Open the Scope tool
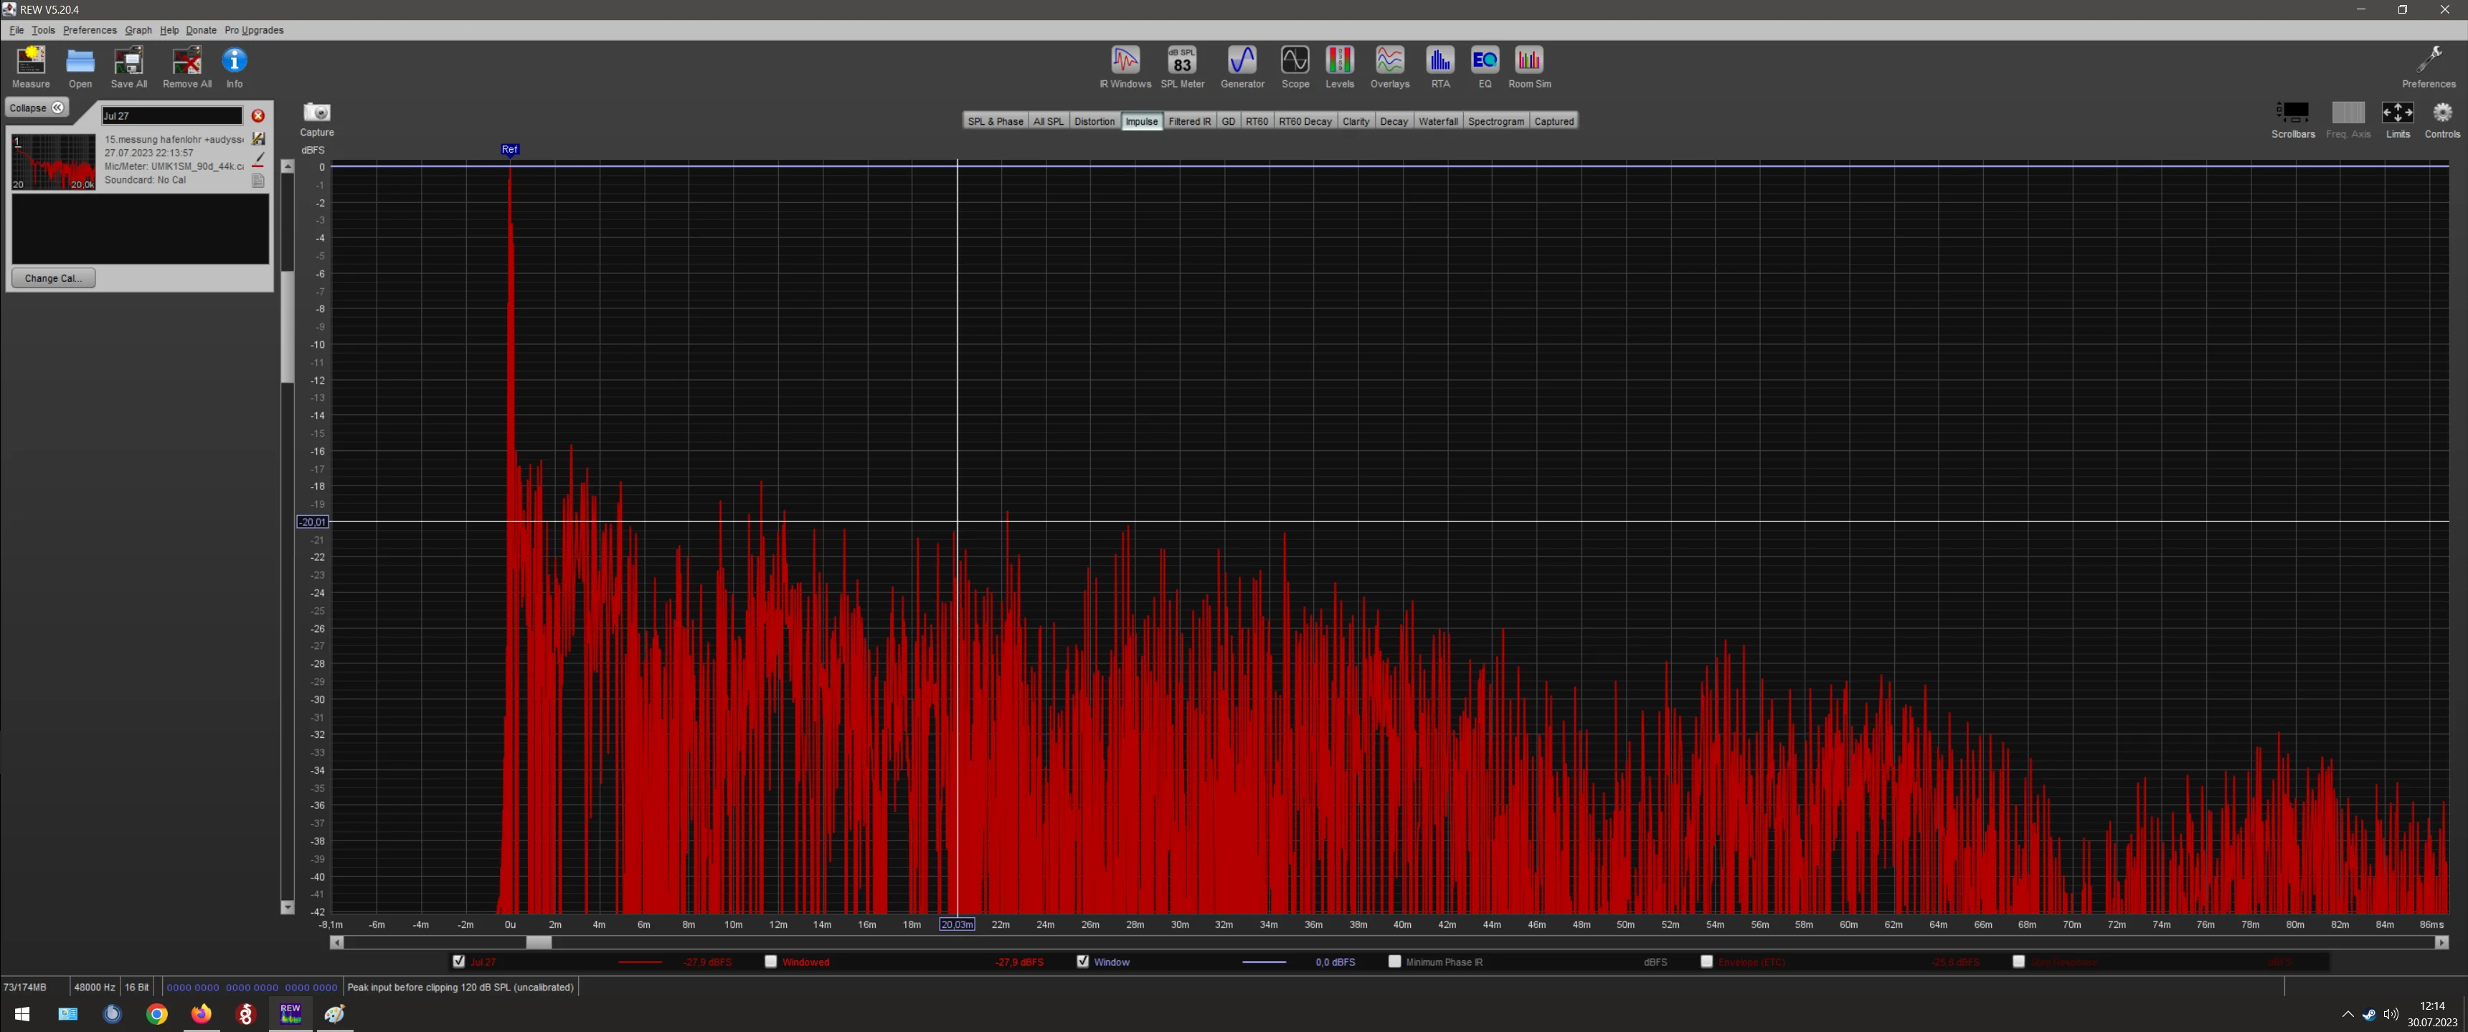The width and height of the screenshot is (2468, 1032). click(1295, 67)
